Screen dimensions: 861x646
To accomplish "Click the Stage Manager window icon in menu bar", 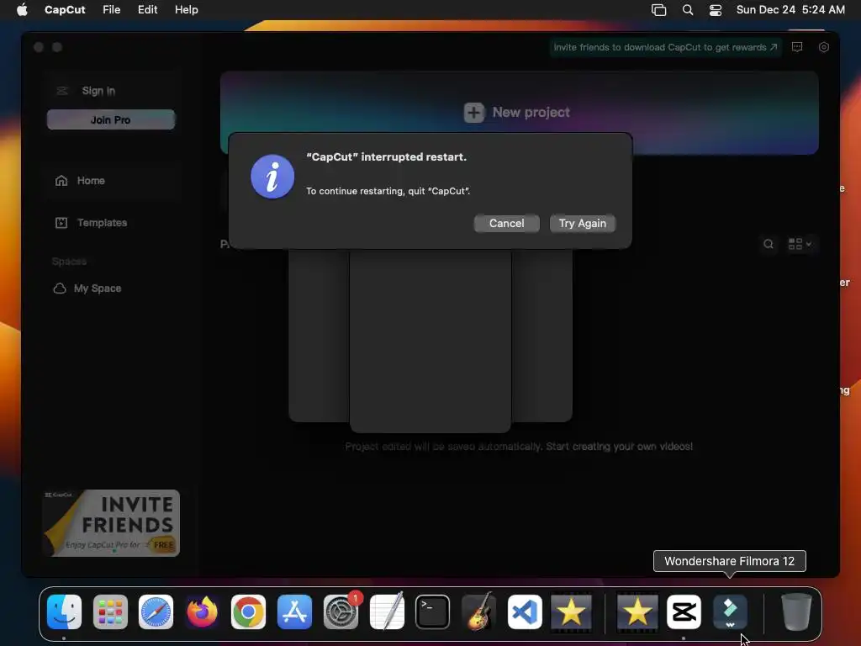I will 658,10.
